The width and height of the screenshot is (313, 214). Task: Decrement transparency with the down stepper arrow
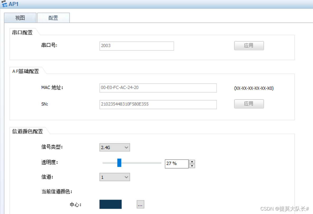pyautogui.click(x=192, y=166)
